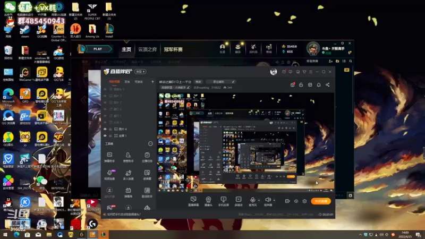Toggle visibility of 全屏 1 layer
425x239 pixels.
pyautogui.click(x=105, y=136)
